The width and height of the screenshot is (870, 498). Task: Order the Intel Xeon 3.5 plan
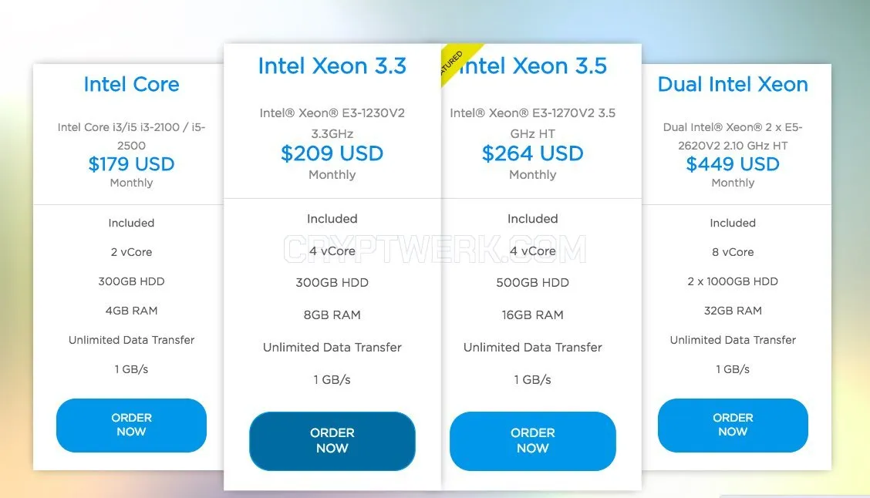pos(533,441)
